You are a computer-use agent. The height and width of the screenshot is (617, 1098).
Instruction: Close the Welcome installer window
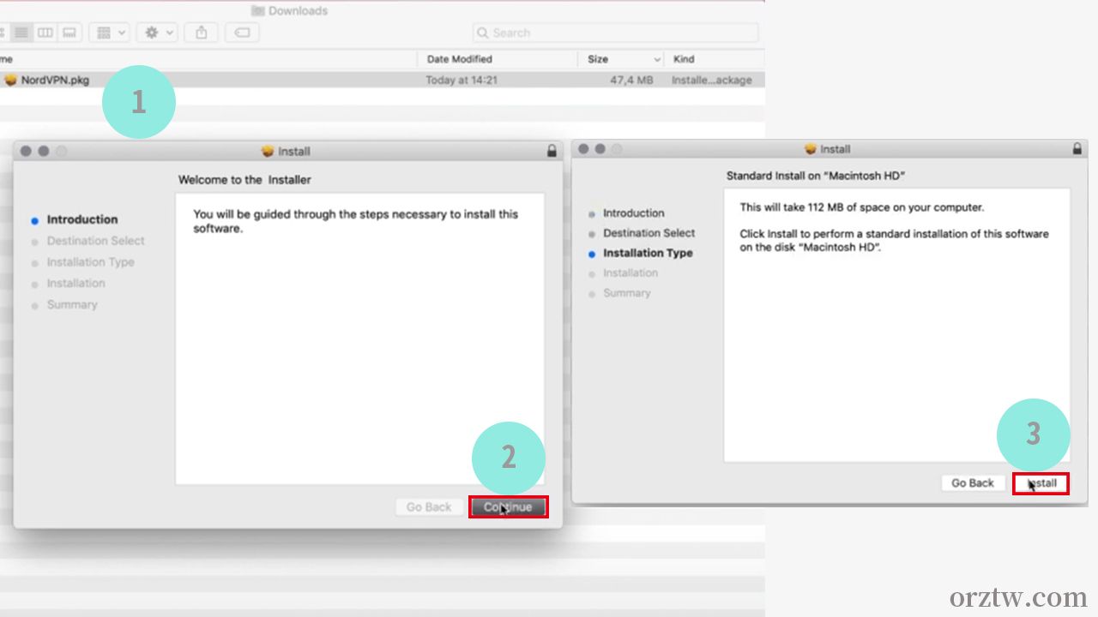(26, 151)
